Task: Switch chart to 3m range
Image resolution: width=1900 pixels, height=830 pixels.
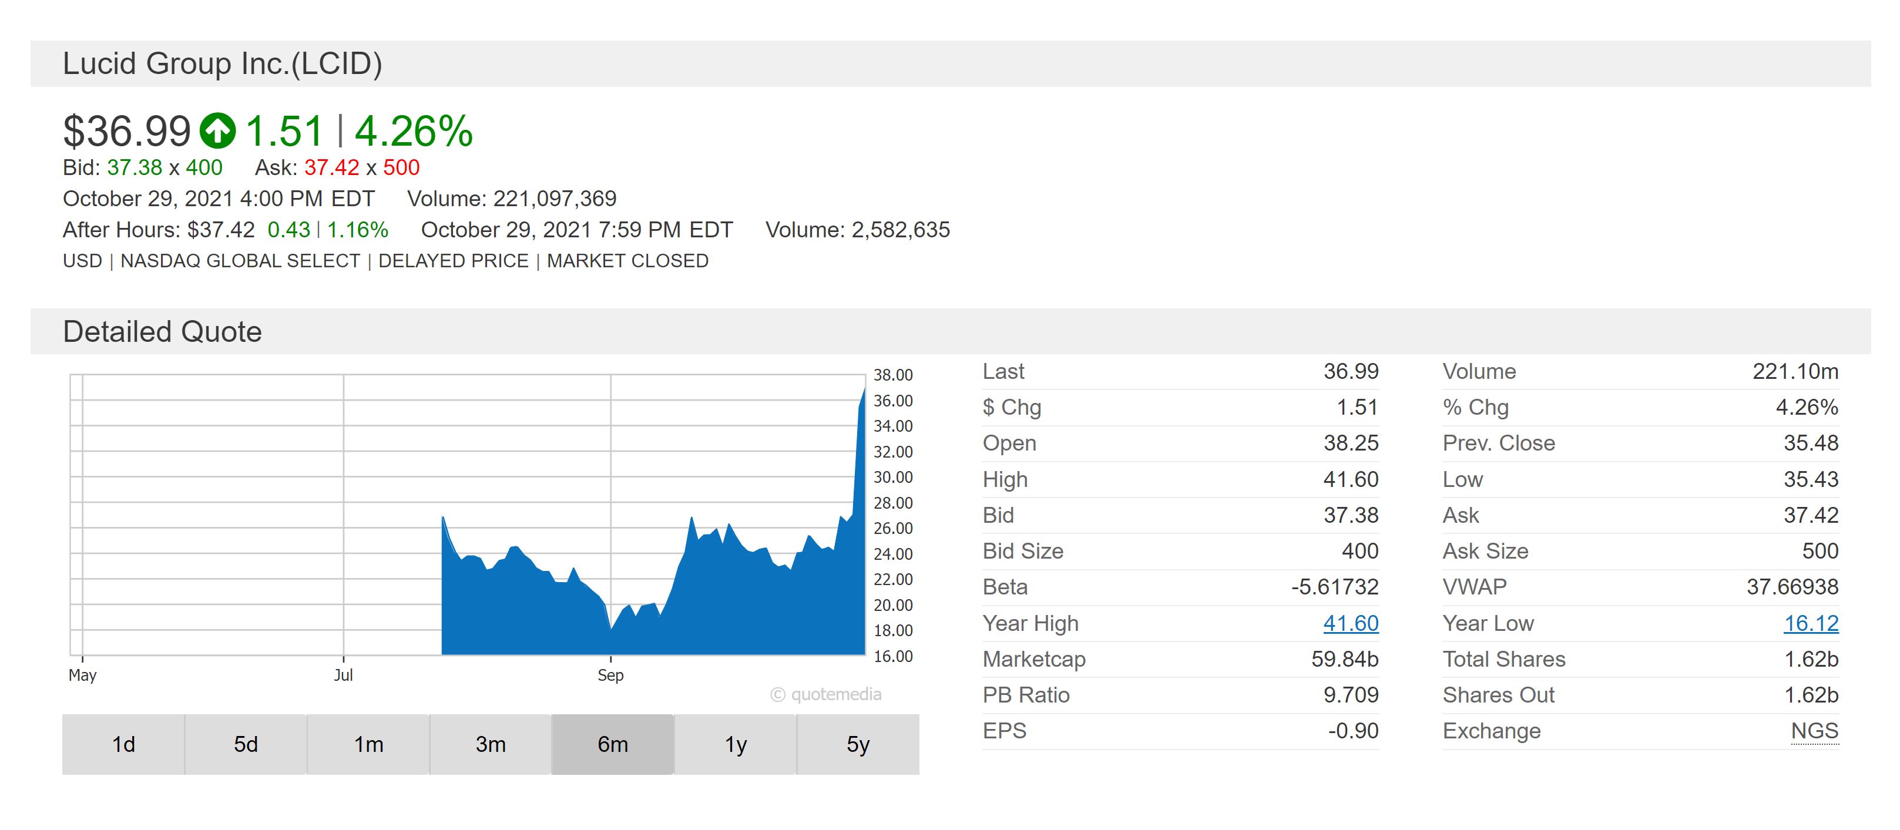Action: tap(491, 744)
